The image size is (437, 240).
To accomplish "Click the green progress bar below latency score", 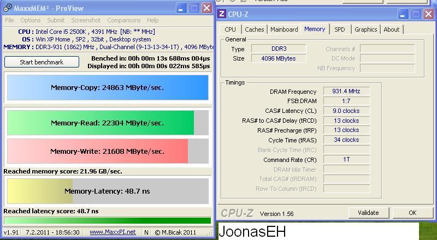I will (108, 220).
